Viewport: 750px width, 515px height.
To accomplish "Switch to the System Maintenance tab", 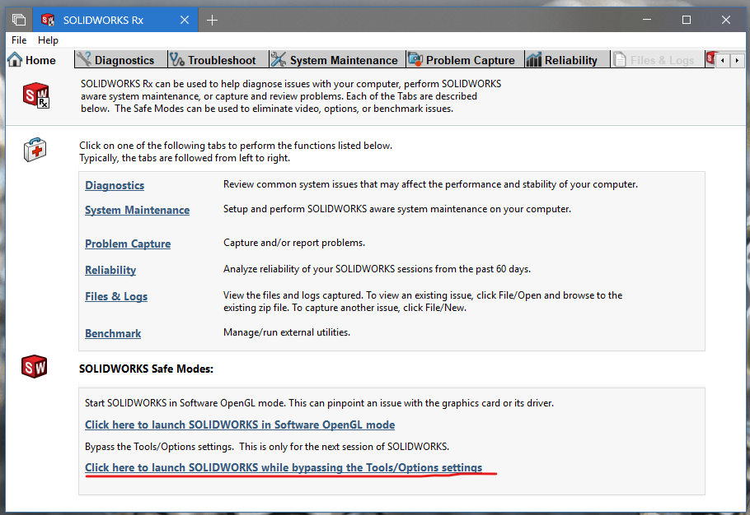I will pyautogui.click(x=337, y=60).
